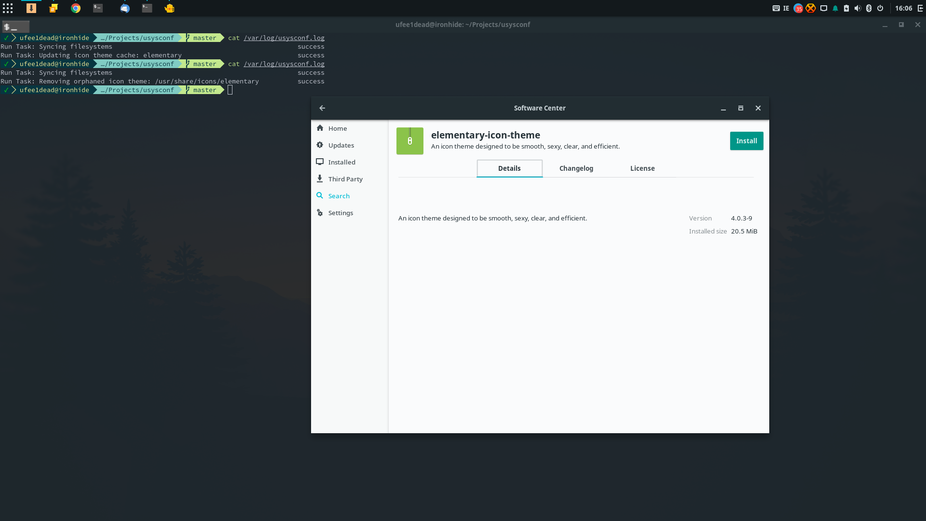
Task: Open the yellow teapot application icon
Action: [x=169, y=8]
